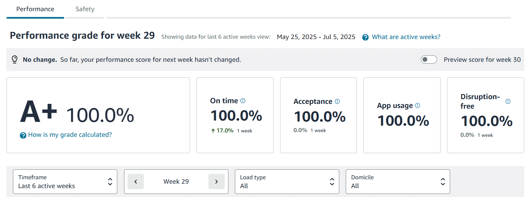Viewport: 532px width, 201px height.
Task: Open the Timeframe dropdown
Action: 65,182
